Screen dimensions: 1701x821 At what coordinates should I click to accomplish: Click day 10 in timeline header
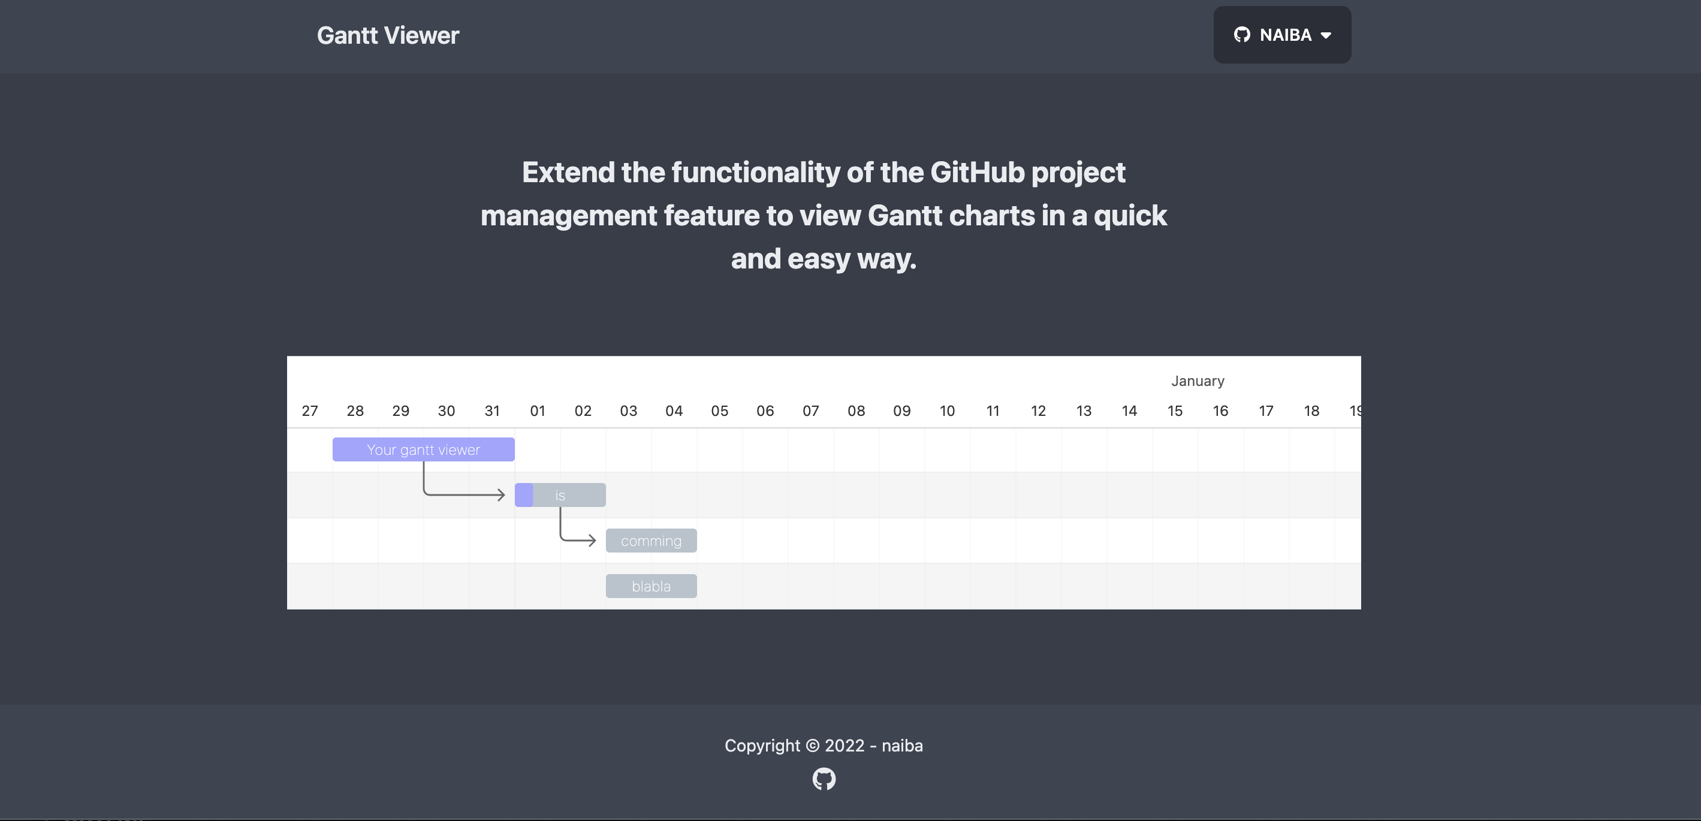pyautogui.click(x=947, y=410)
